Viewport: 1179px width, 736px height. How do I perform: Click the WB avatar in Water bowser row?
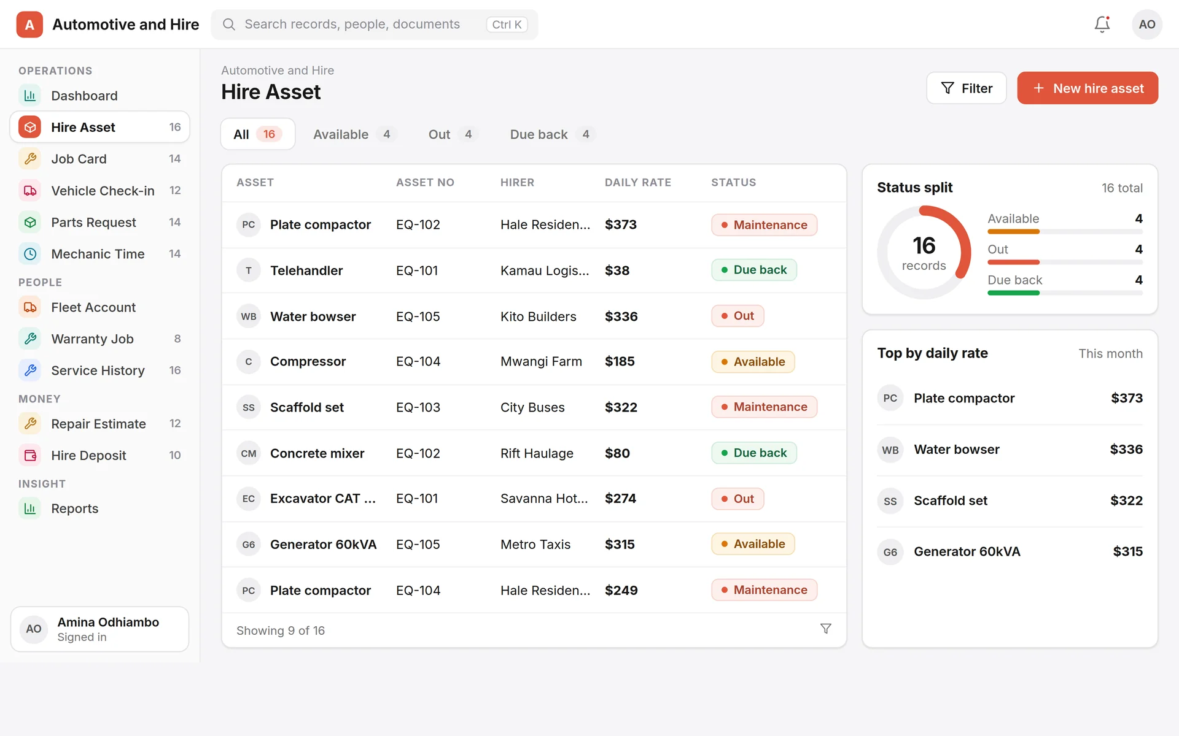coord(249,316)
